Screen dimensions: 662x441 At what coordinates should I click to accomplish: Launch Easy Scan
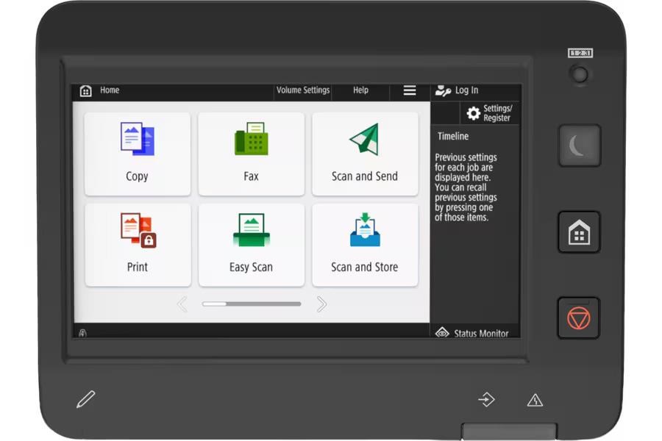tap(251, 245)
